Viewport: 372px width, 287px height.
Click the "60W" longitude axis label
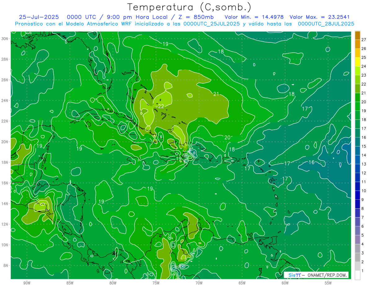(285, 283)
